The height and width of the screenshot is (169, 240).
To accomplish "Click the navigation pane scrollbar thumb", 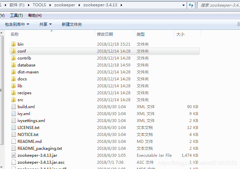I will (x=1, y=90).
